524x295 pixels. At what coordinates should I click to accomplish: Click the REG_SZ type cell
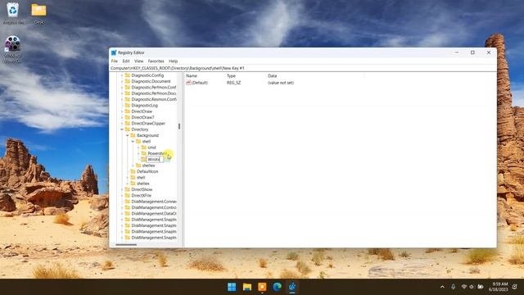coord(233,83)
